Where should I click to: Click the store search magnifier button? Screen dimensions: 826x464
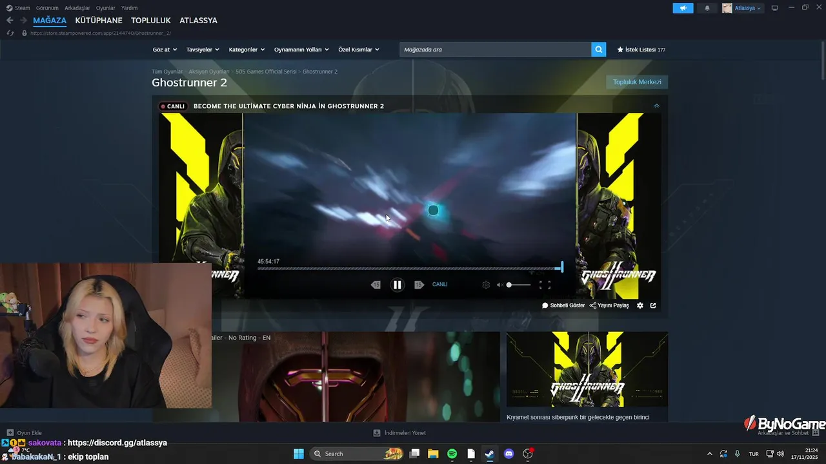coord(599,50)
